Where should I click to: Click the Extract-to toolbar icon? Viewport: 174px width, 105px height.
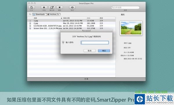click(52, 8)
